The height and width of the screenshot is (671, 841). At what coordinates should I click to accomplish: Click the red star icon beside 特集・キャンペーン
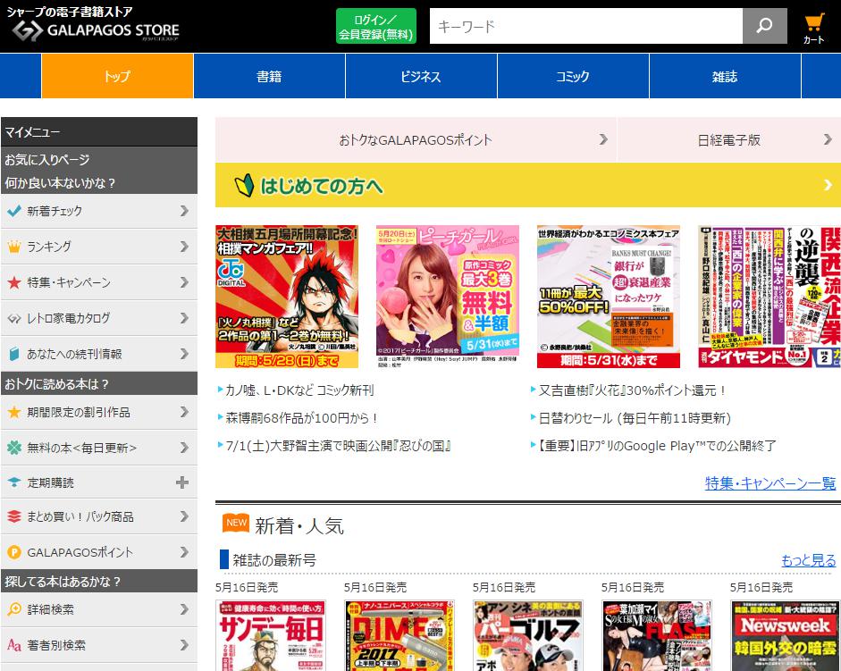pos(14,282)
